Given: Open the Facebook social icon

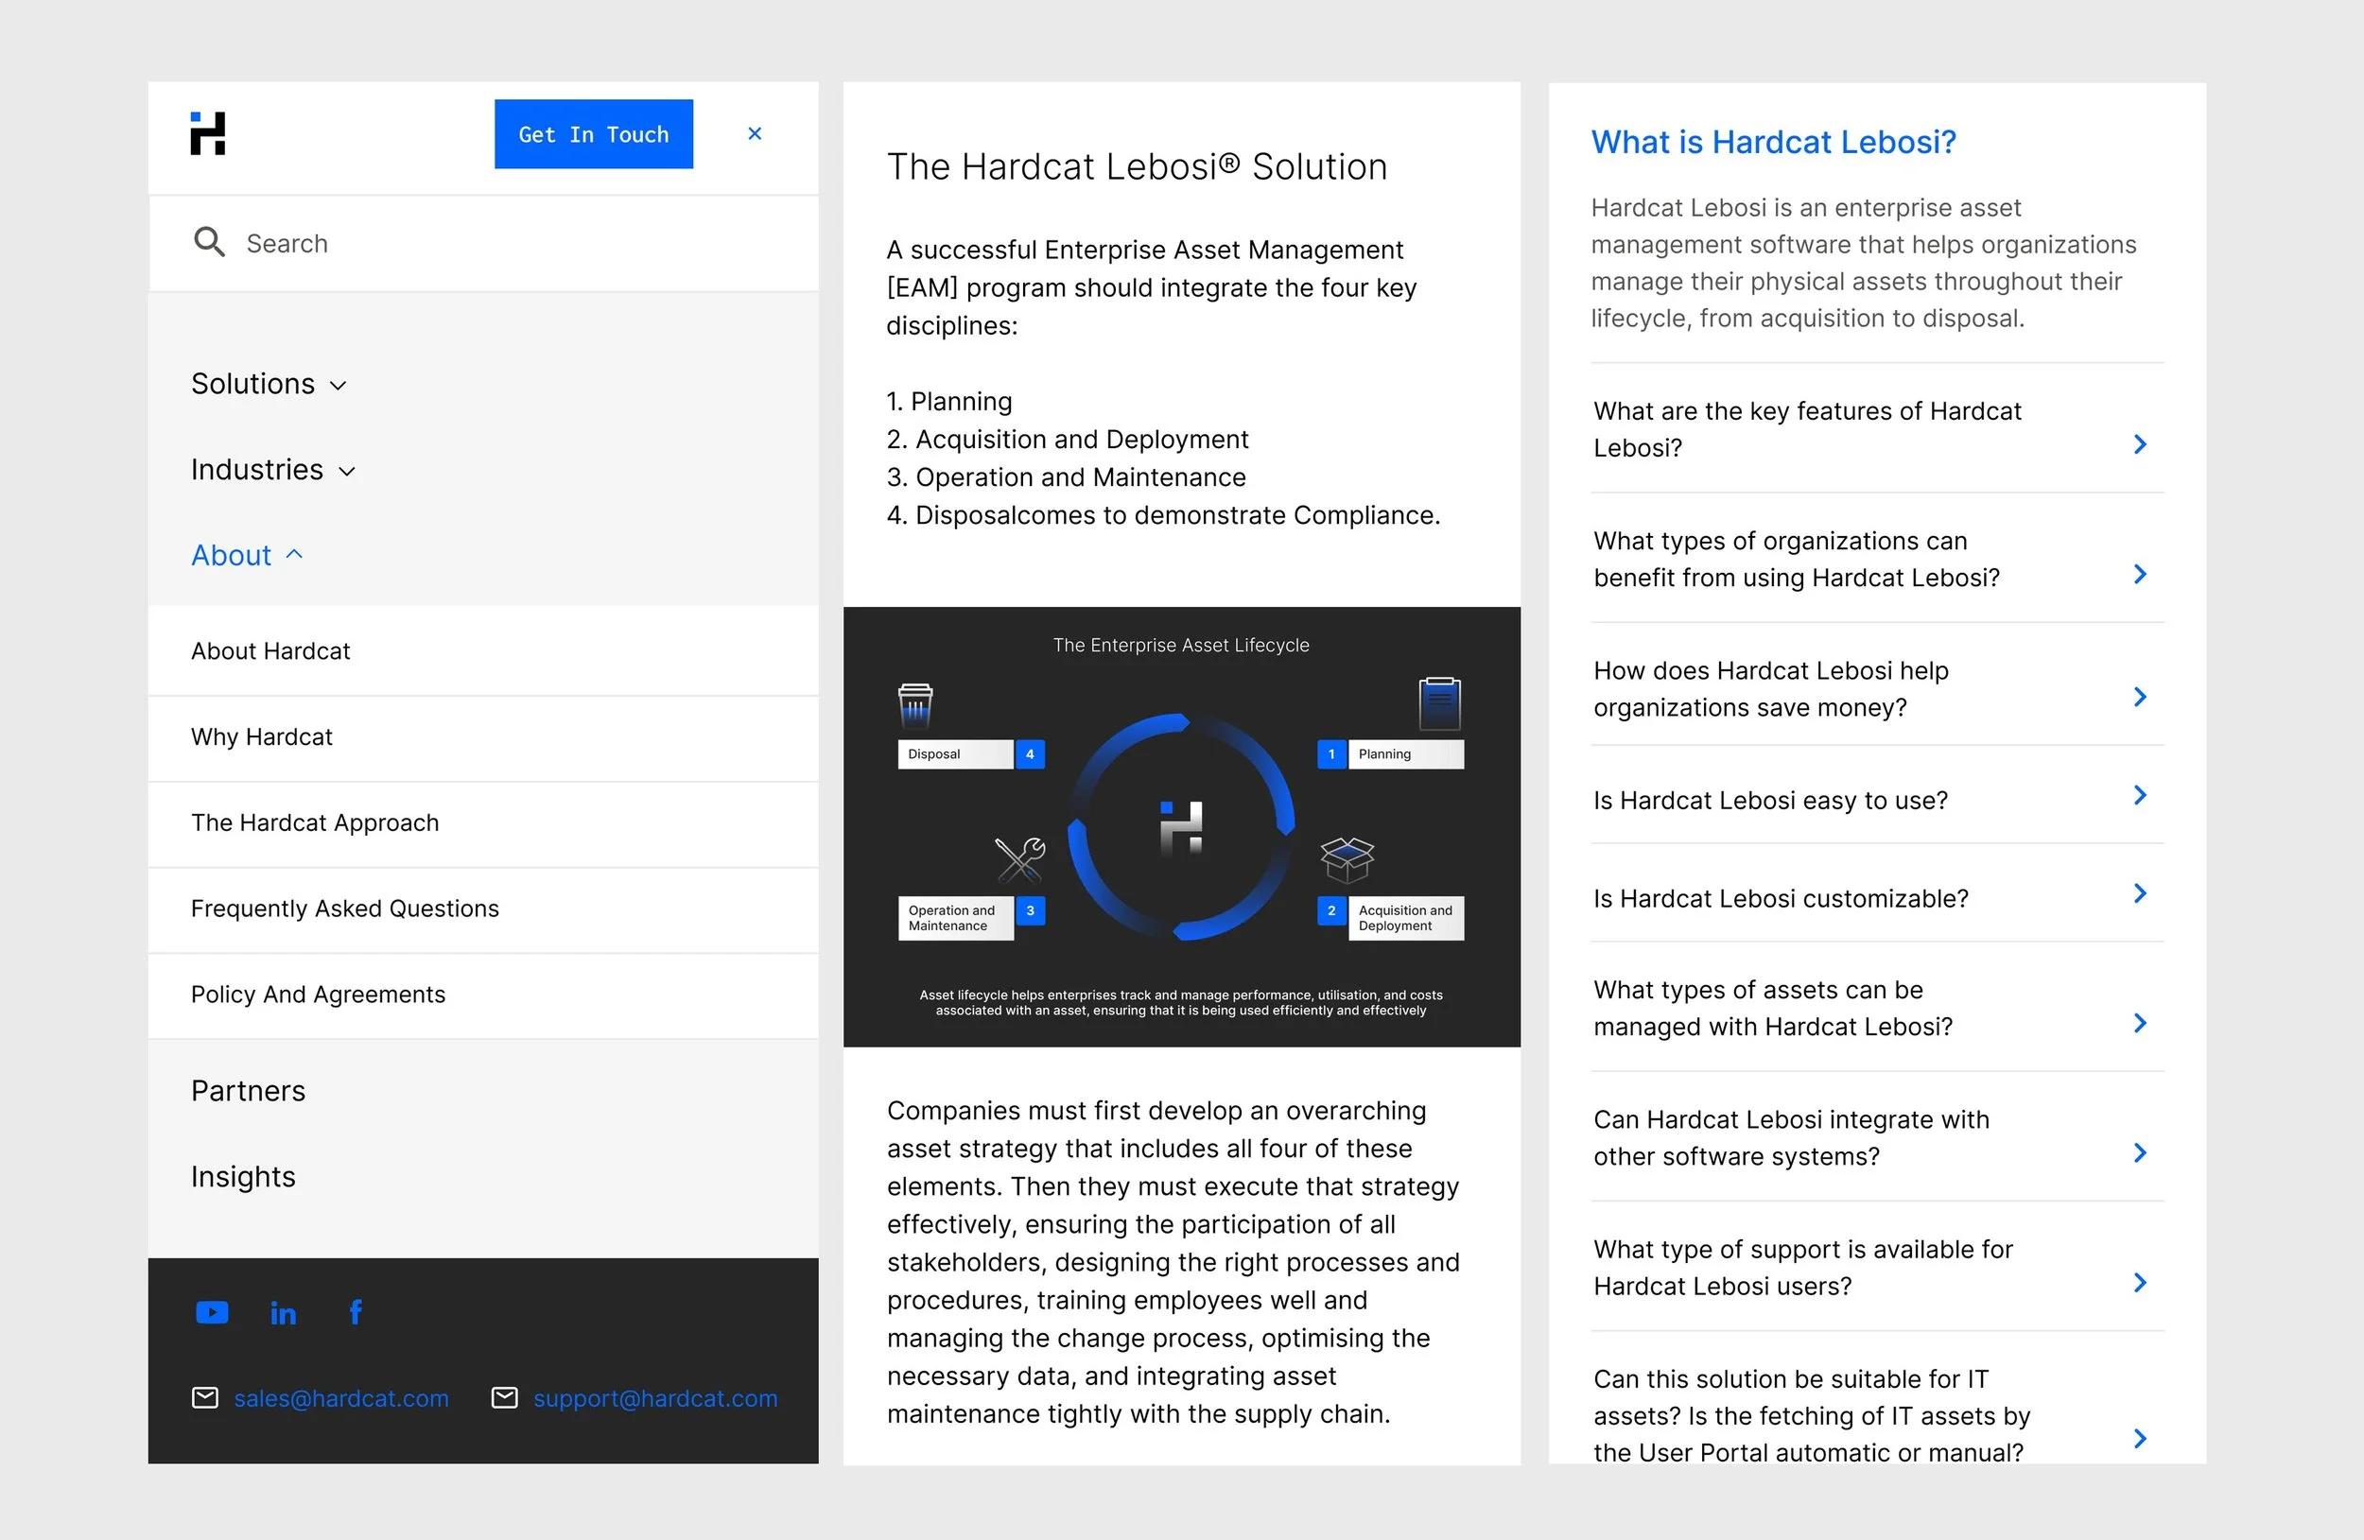Looking at the screenshot, I should click(x=356, y=1311).
